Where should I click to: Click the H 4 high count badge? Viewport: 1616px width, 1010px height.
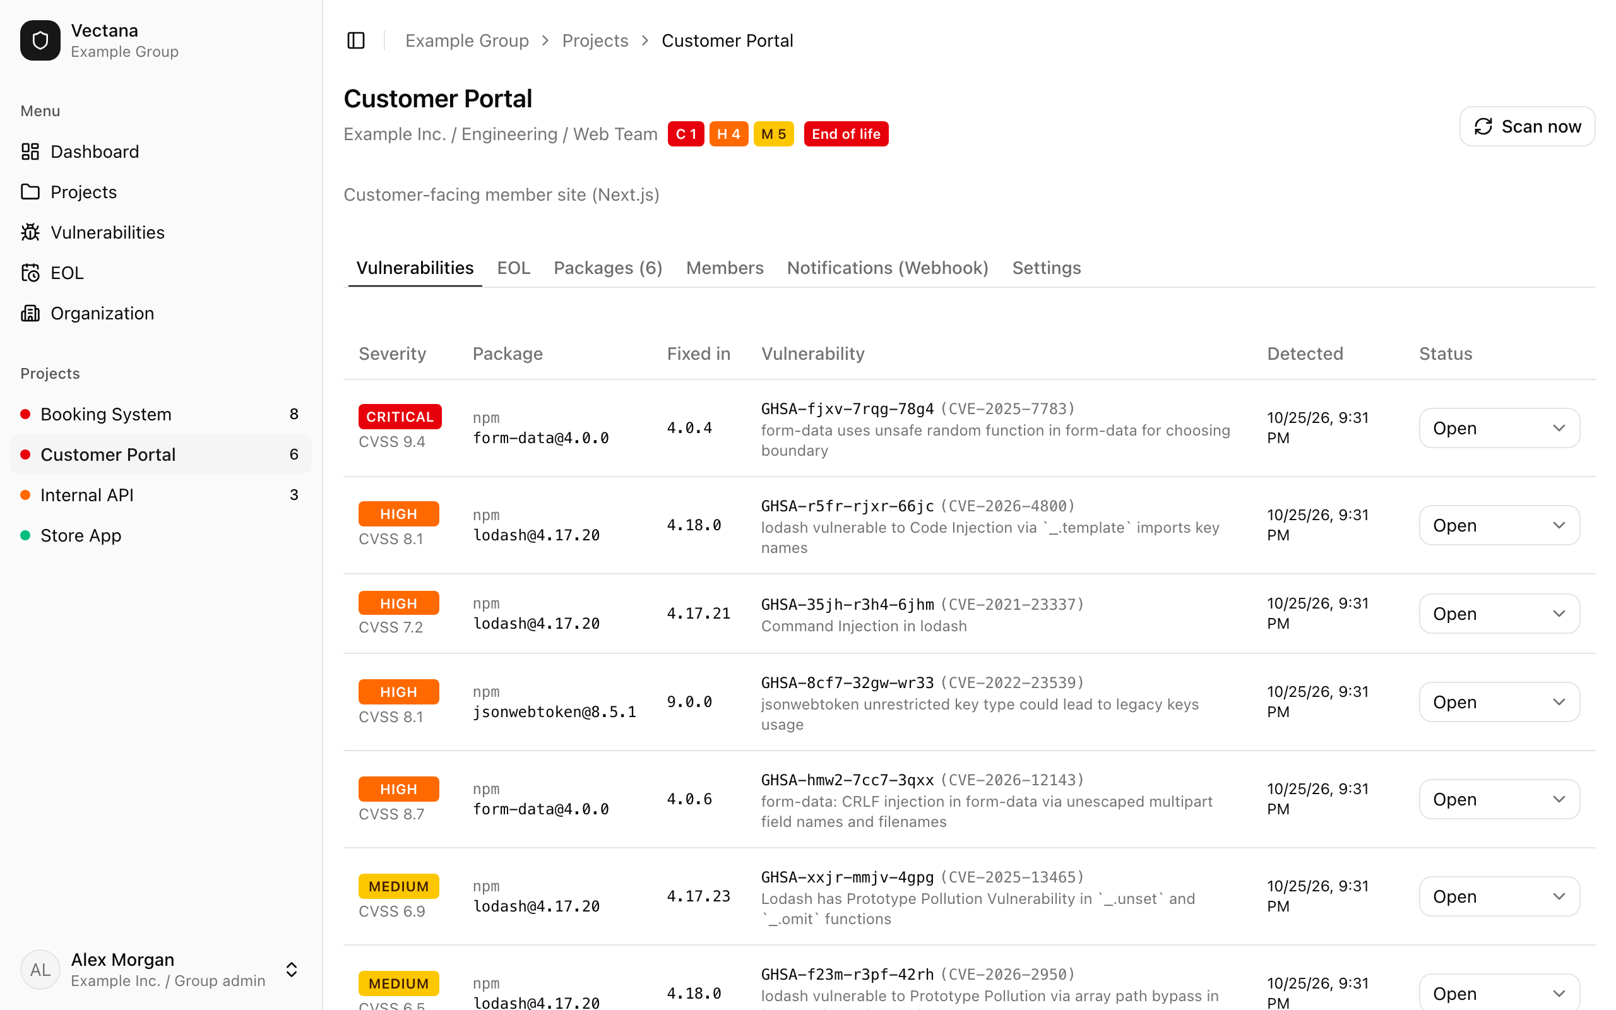point(728,134)
